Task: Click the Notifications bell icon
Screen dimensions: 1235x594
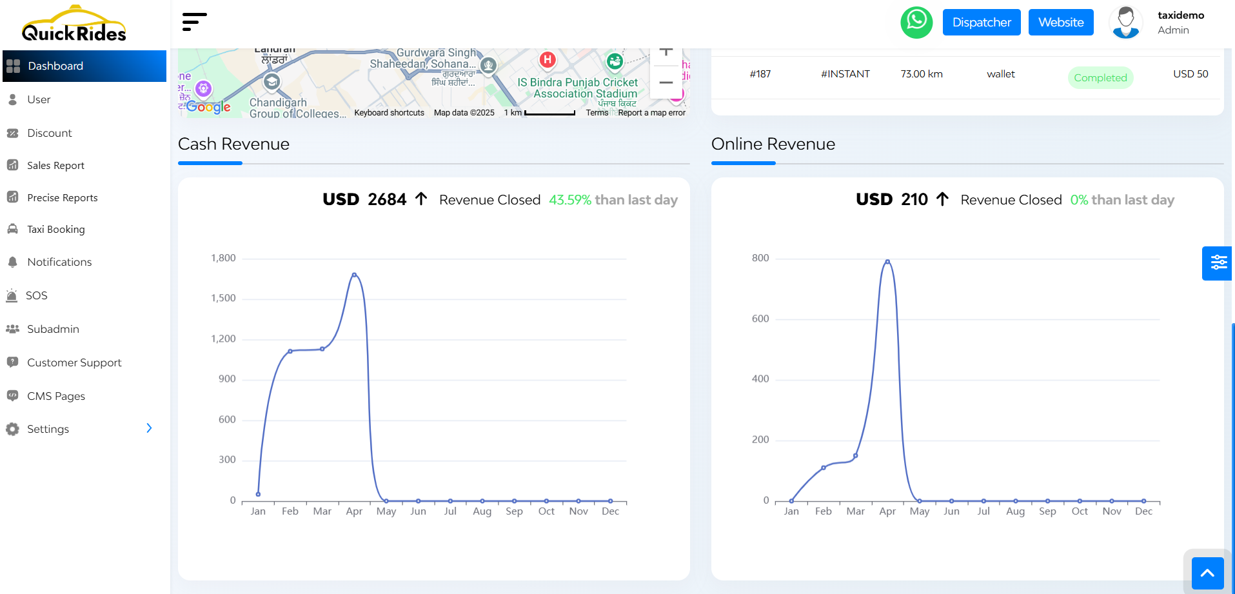Action: (x=12, y=262)
